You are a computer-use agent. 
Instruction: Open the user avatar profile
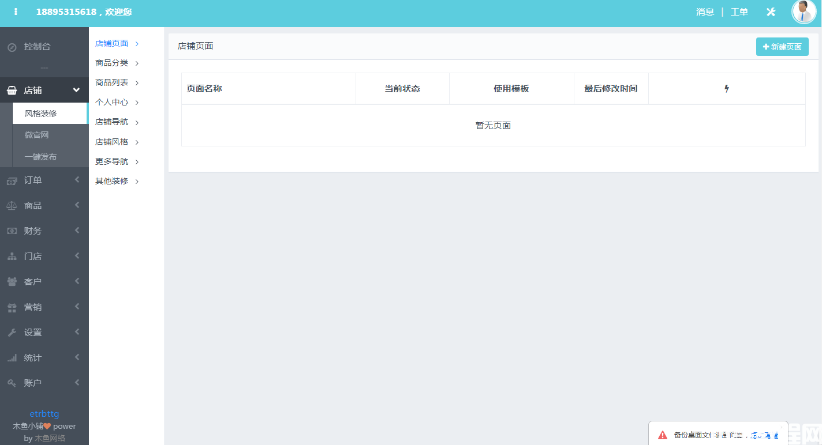804,12
